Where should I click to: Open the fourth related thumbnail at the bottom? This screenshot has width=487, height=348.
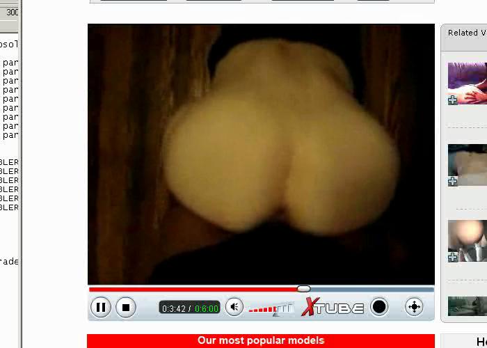point(468,306)
